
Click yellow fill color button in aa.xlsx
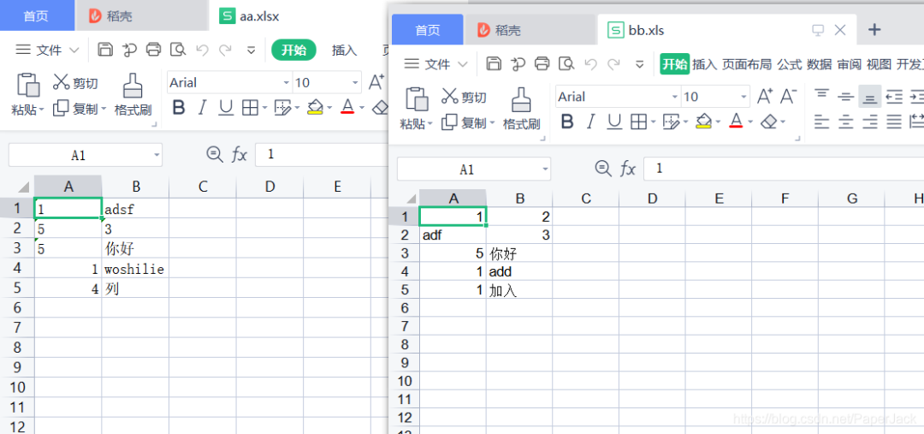coord(315,107)
